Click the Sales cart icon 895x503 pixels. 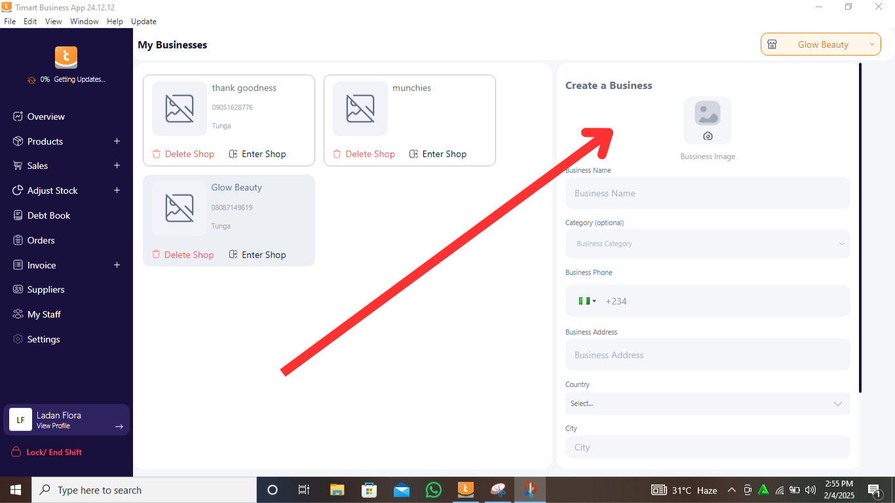click(18, 166)
